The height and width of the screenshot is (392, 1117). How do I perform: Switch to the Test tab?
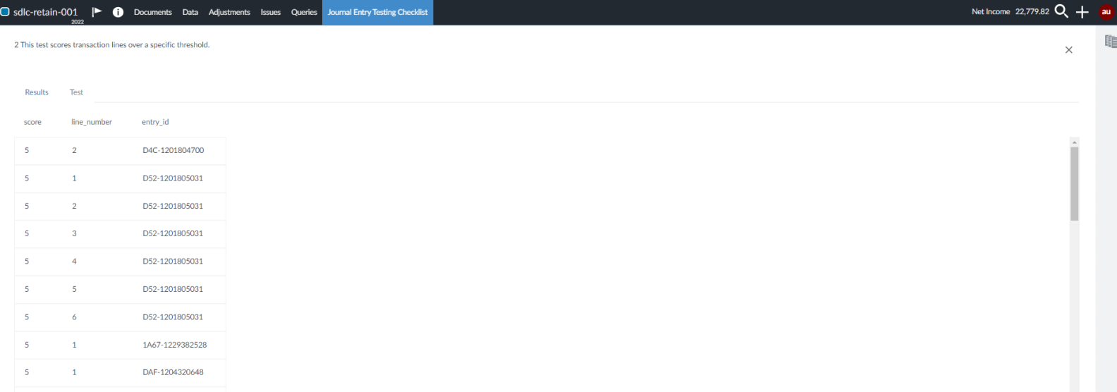point(76,92)
